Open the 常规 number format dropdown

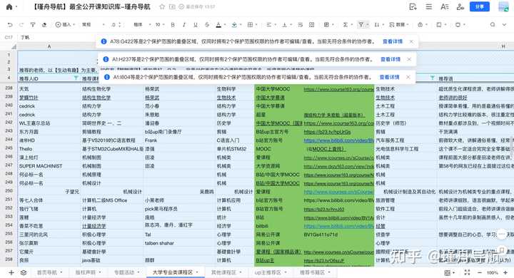pyautogui.click(x=93, y=24)
